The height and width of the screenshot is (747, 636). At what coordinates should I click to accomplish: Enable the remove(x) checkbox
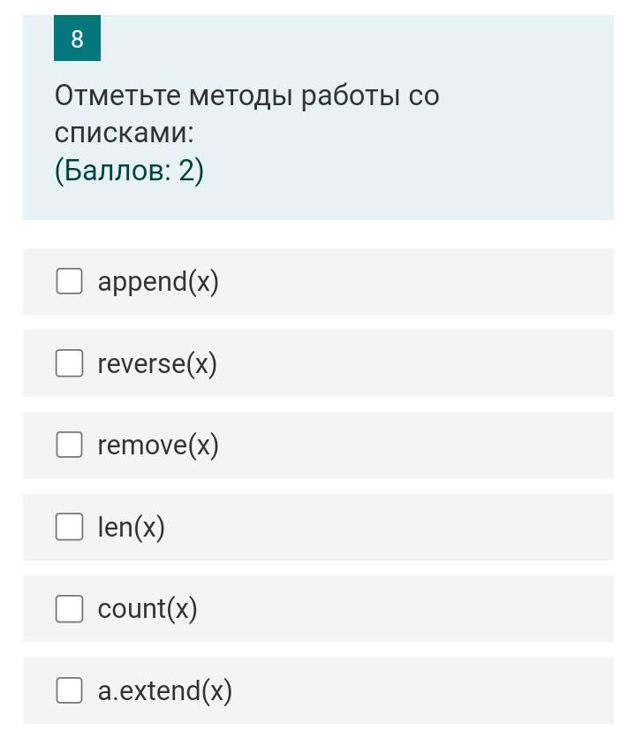coord(70,445)
